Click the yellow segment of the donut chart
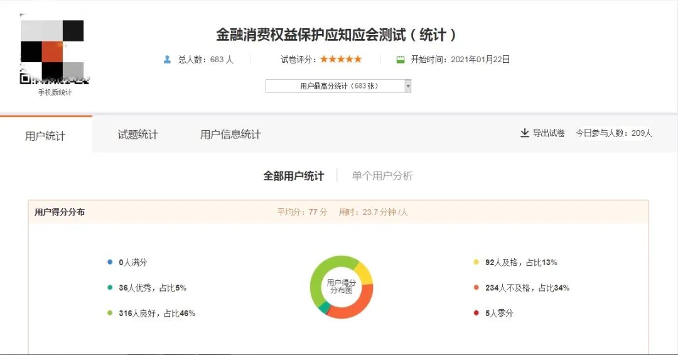 (x=363, y=273)
